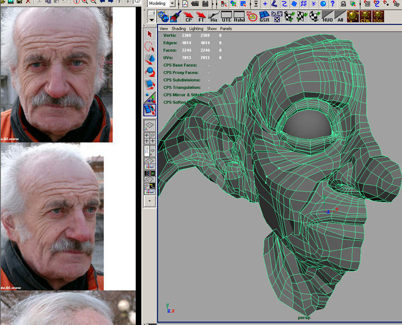This screenshot has width=402, height=325.
Task: Open the Shading panel menu
Action: (178, 28)
